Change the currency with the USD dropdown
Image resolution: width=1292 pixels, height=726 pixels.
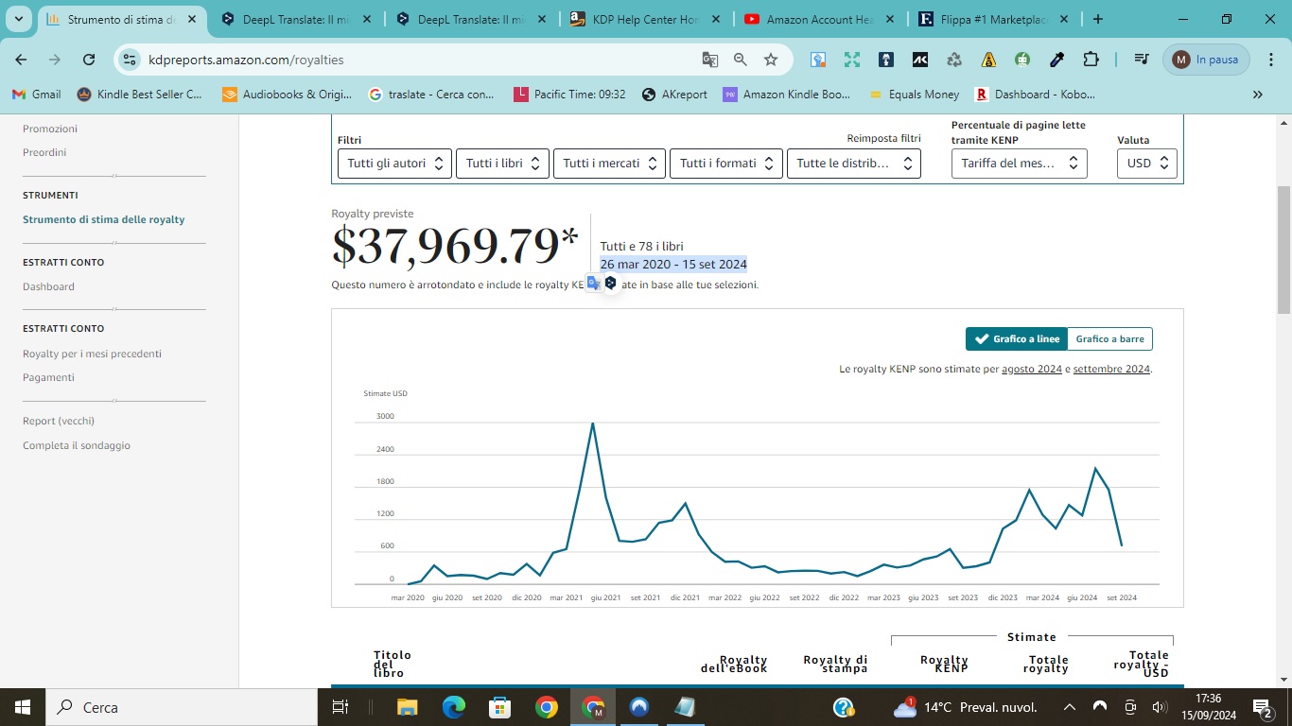click(x=1147, y=164)
